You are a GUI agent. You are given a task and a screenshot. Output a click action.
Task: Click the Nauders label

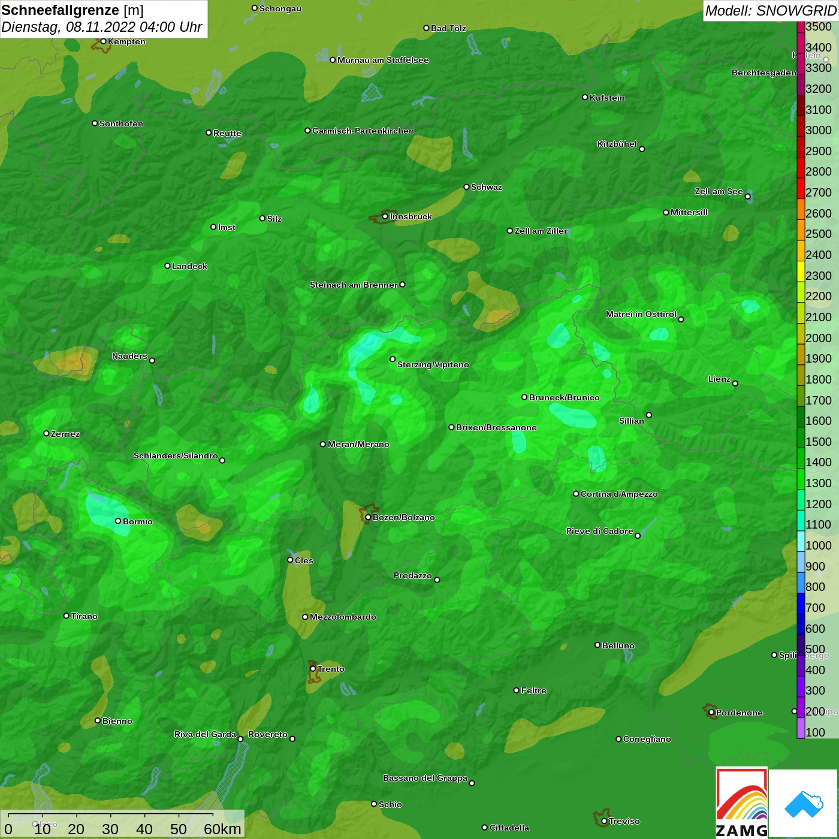click(x=129, y=356)
